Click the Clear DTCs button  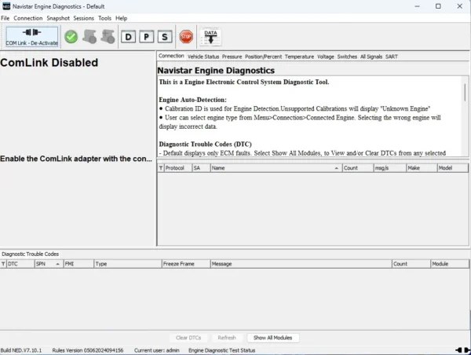coord(188,338)
